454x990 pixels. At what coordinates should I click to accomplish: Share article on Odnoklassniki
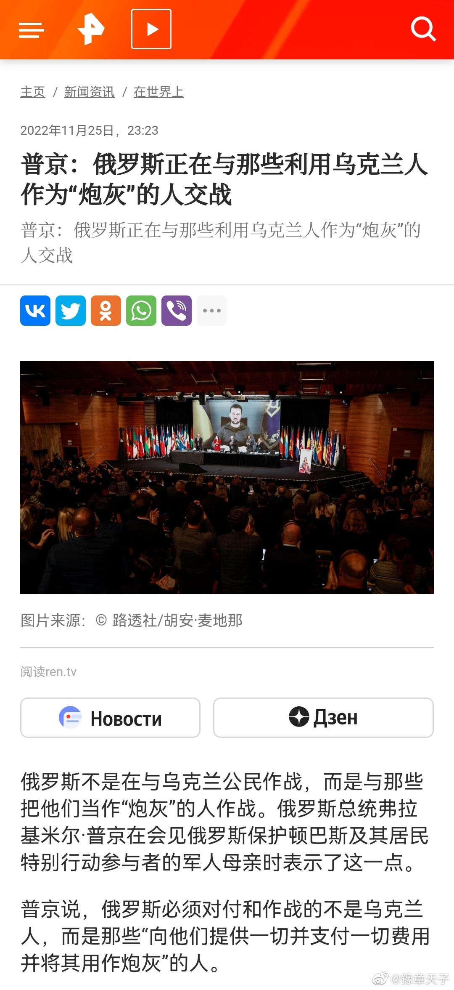coord(106,311)
